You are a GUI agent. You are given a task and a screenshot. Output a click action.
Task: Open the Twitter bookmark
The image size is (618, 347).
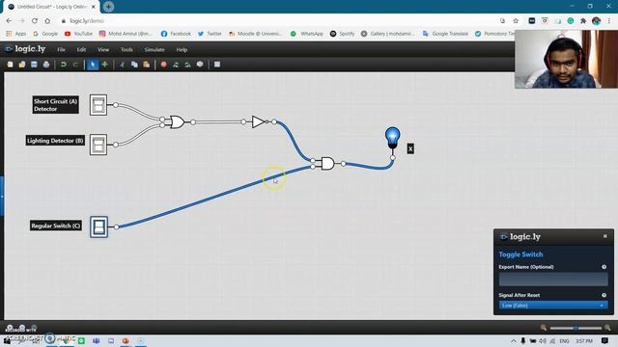point(210,34)
